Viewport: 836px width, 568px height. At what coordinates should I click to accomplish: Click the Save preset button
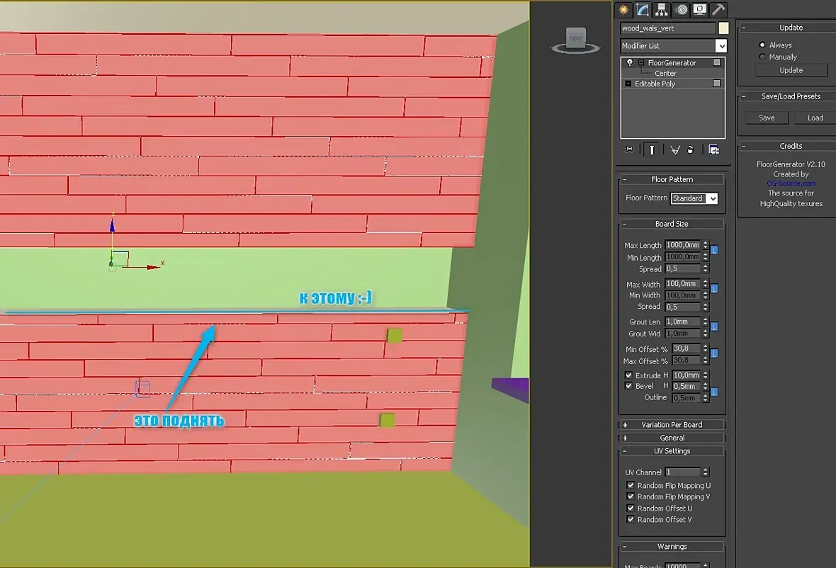[767, 118]
